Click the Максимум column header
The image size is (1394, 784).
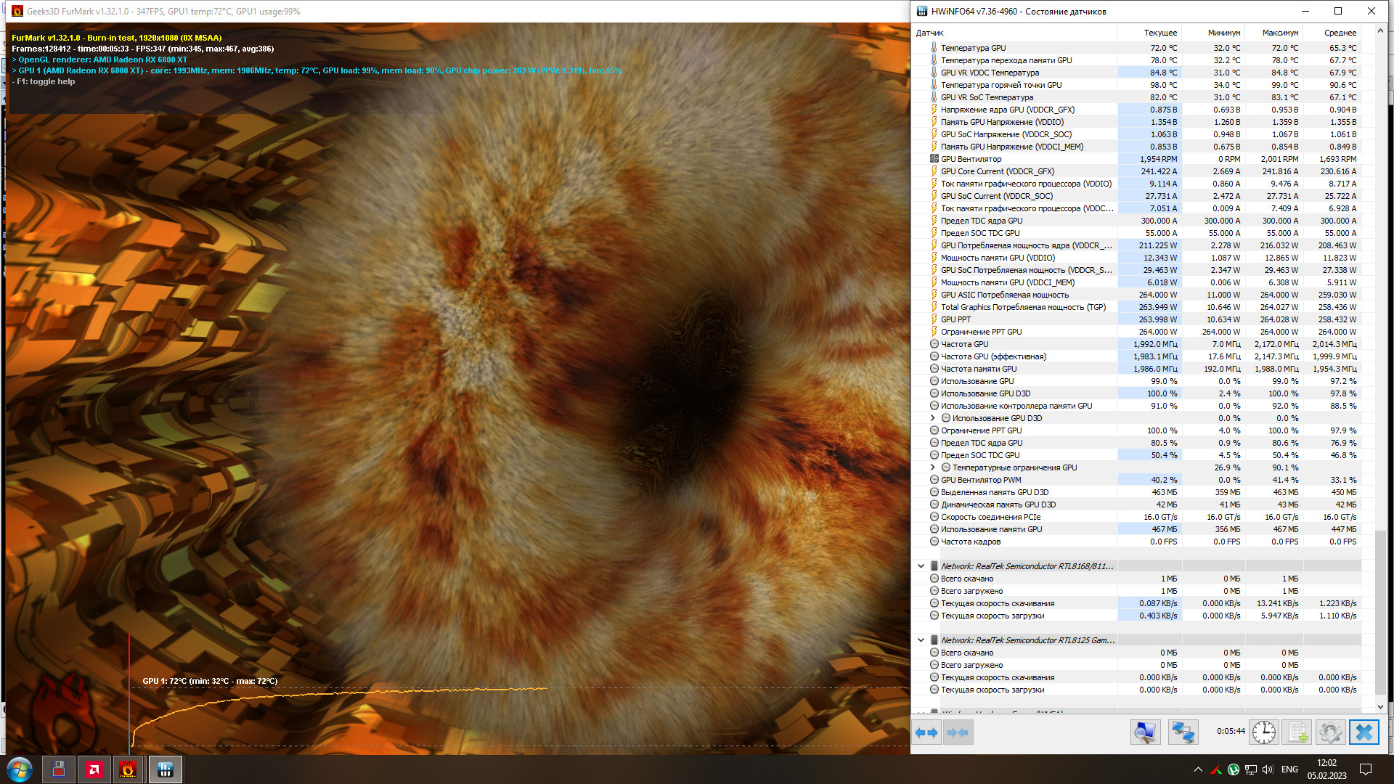point(1279,33)
